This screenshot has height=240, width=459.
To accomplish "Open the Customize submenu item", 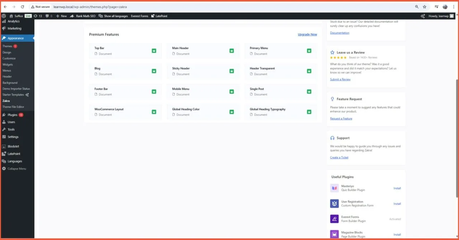I will point(9,58).
